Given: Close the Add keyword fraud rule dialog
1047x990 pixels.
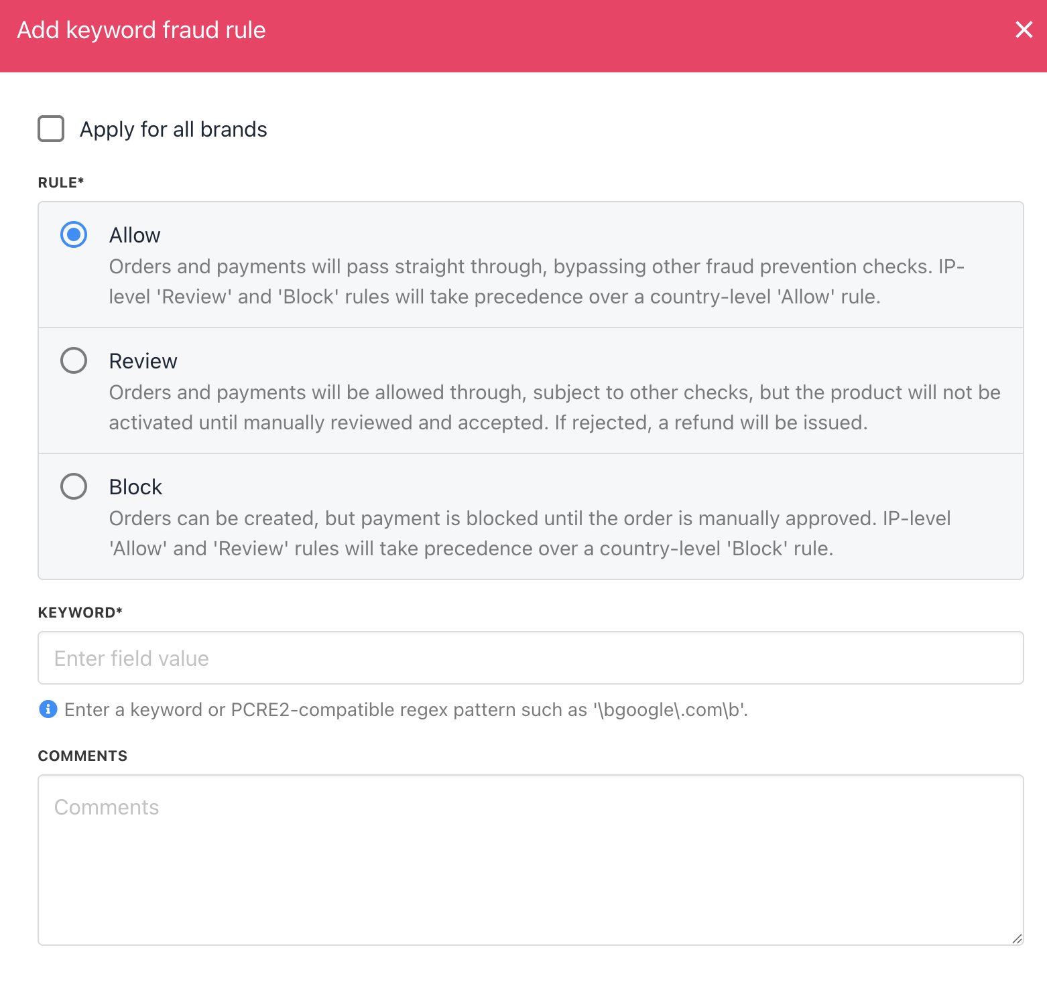Looking at the screenshot, I should click(1024, 29).
